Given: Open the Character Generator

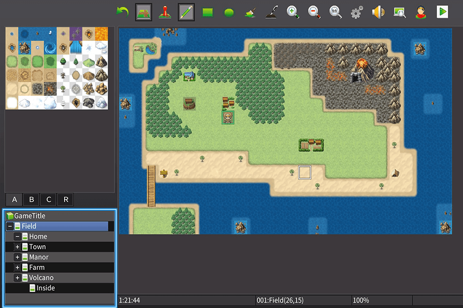Looking at the screenshot, I should pyautogui.click(x=421, y=12).
